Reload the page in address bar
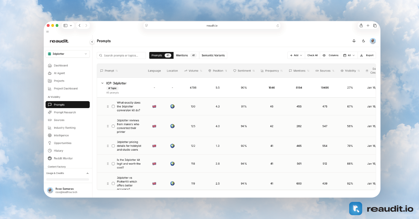The image size is (419, 219). pyautogui.click(x=278, y=25)
